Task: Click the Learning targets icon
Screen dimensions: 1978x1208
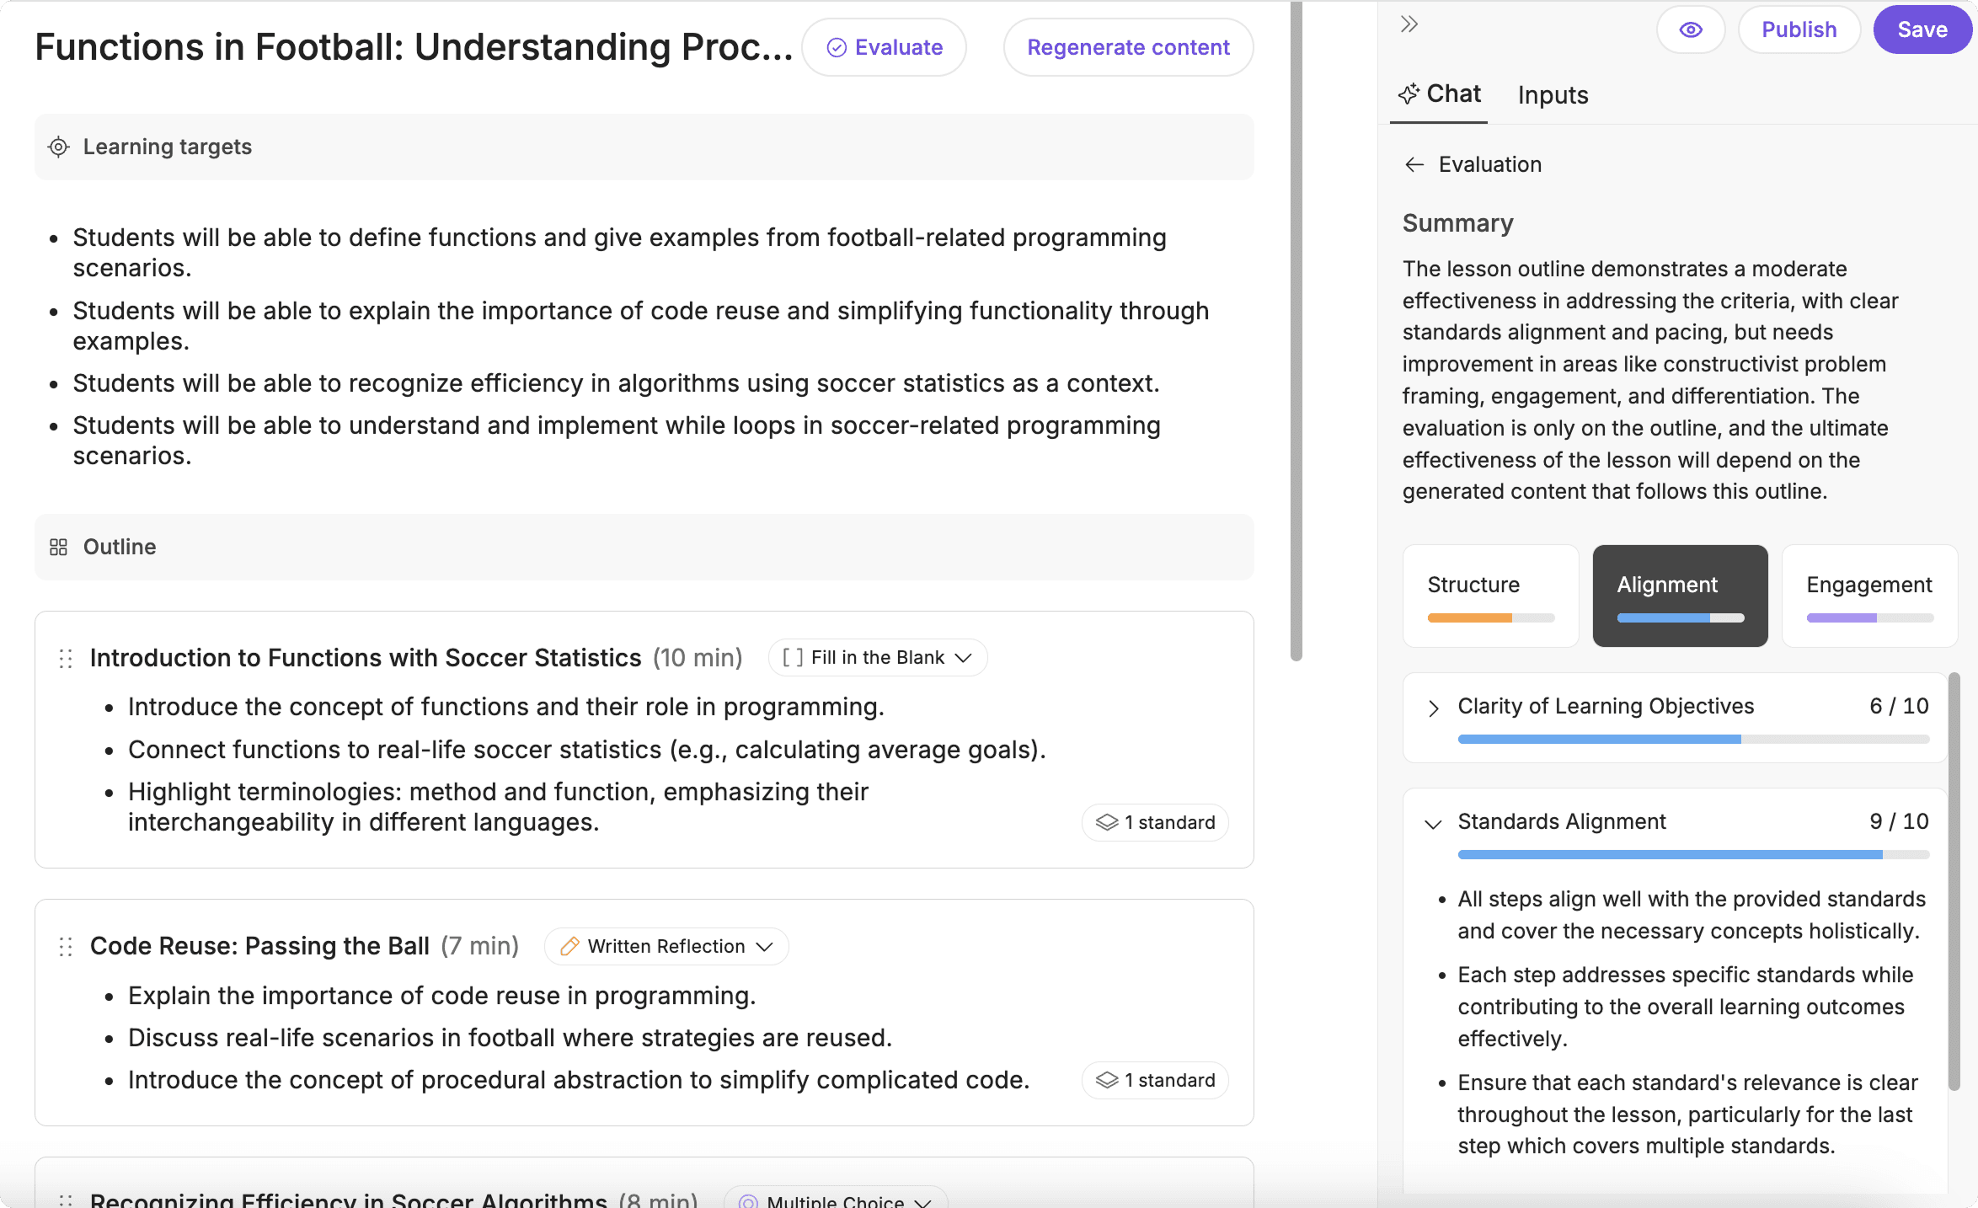Action: click(x=58, y=147)
